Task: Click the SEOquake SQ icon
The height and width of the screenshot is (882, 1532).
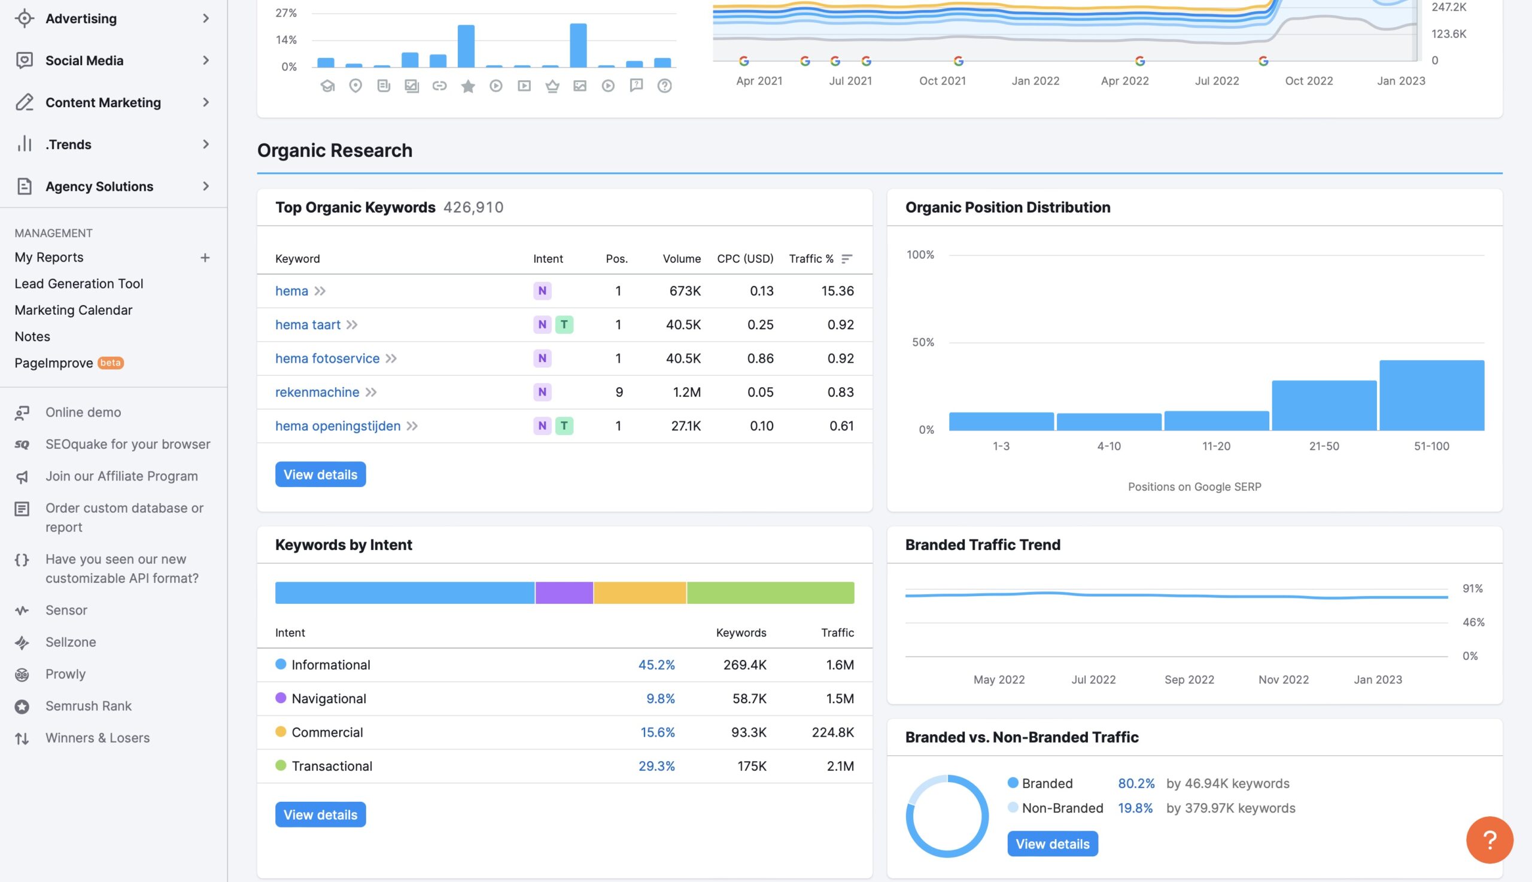Action: tap(22, 445)
